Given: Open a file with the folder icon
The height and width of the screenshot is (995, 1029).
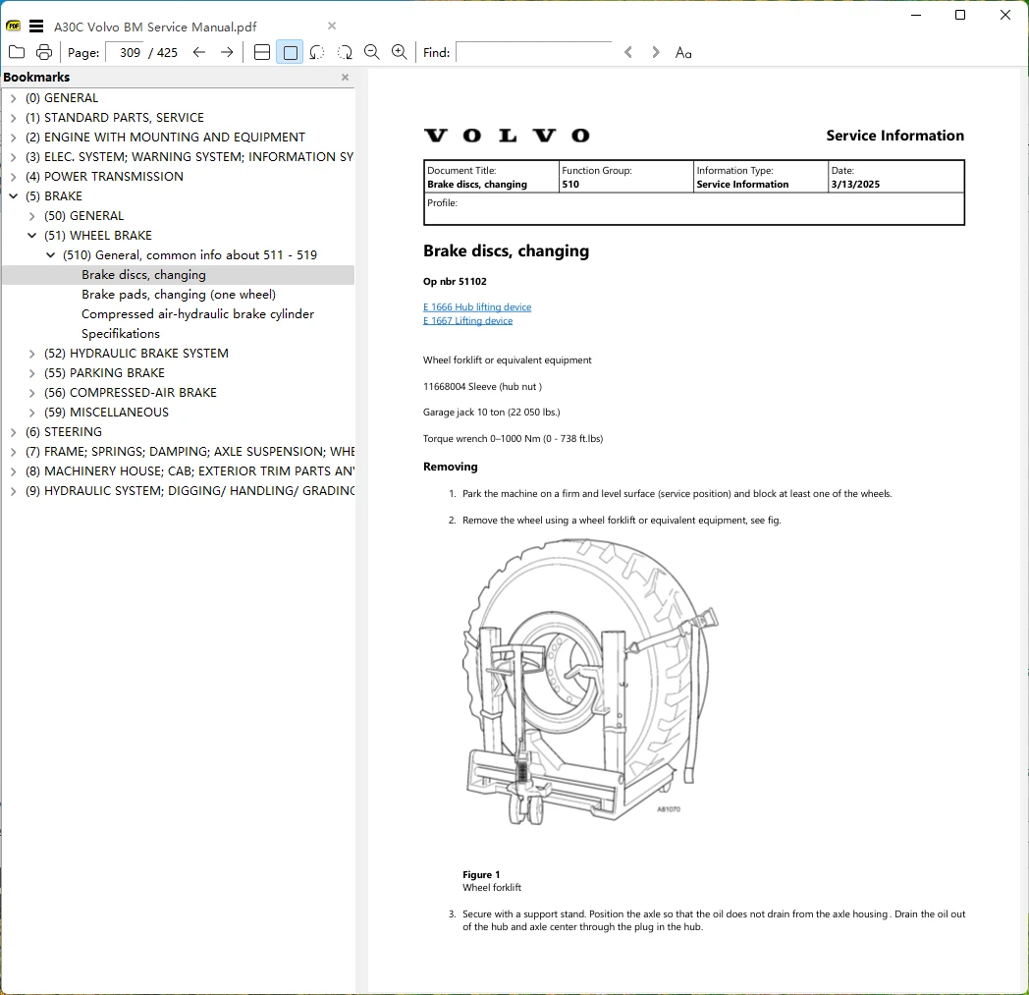Looking at the screenshot, I should [x=17, y=52].
